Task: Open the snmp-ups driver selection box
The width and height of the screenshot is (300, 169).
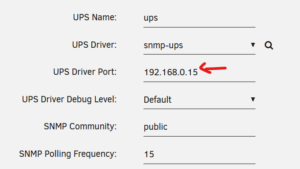Action: coord(199,45)
